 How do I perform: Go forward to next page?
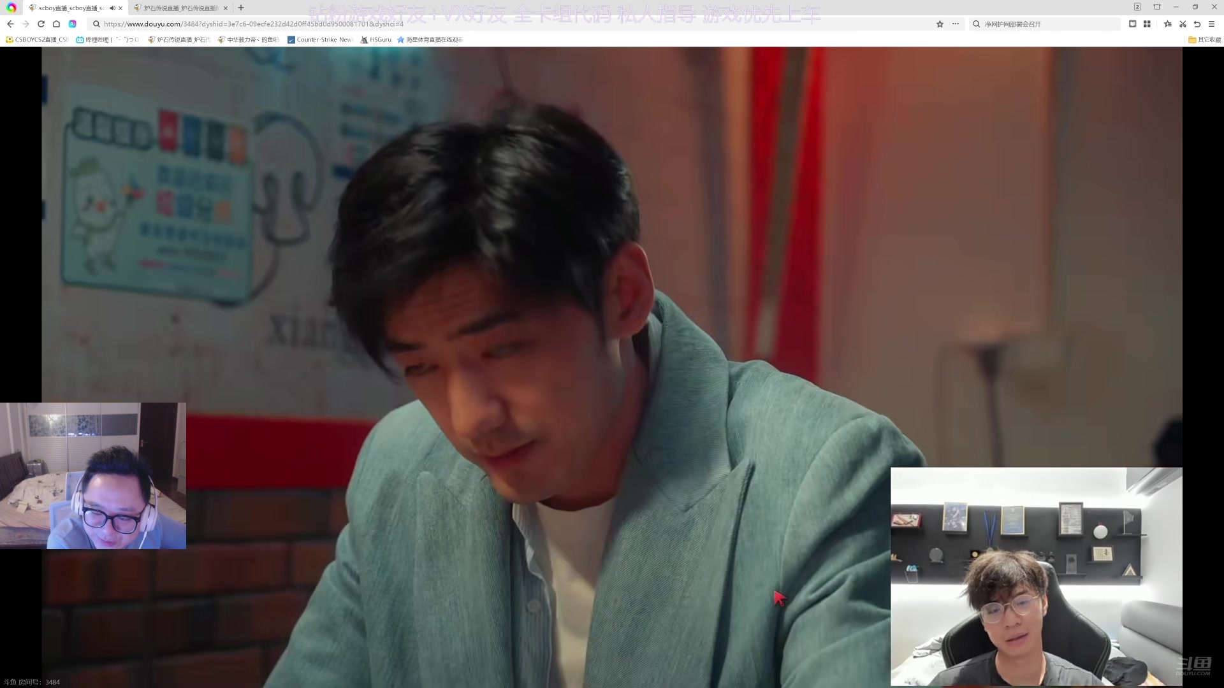pos(25,24)
